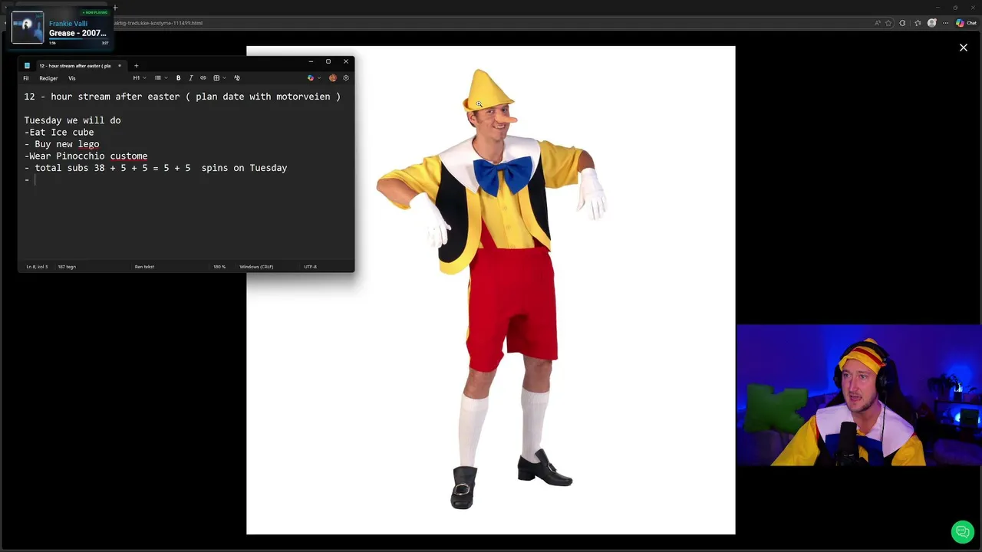Open the green chat bubble widget
Image resolution: width=982 pixels, height=552 pixels.
[963, 531]
